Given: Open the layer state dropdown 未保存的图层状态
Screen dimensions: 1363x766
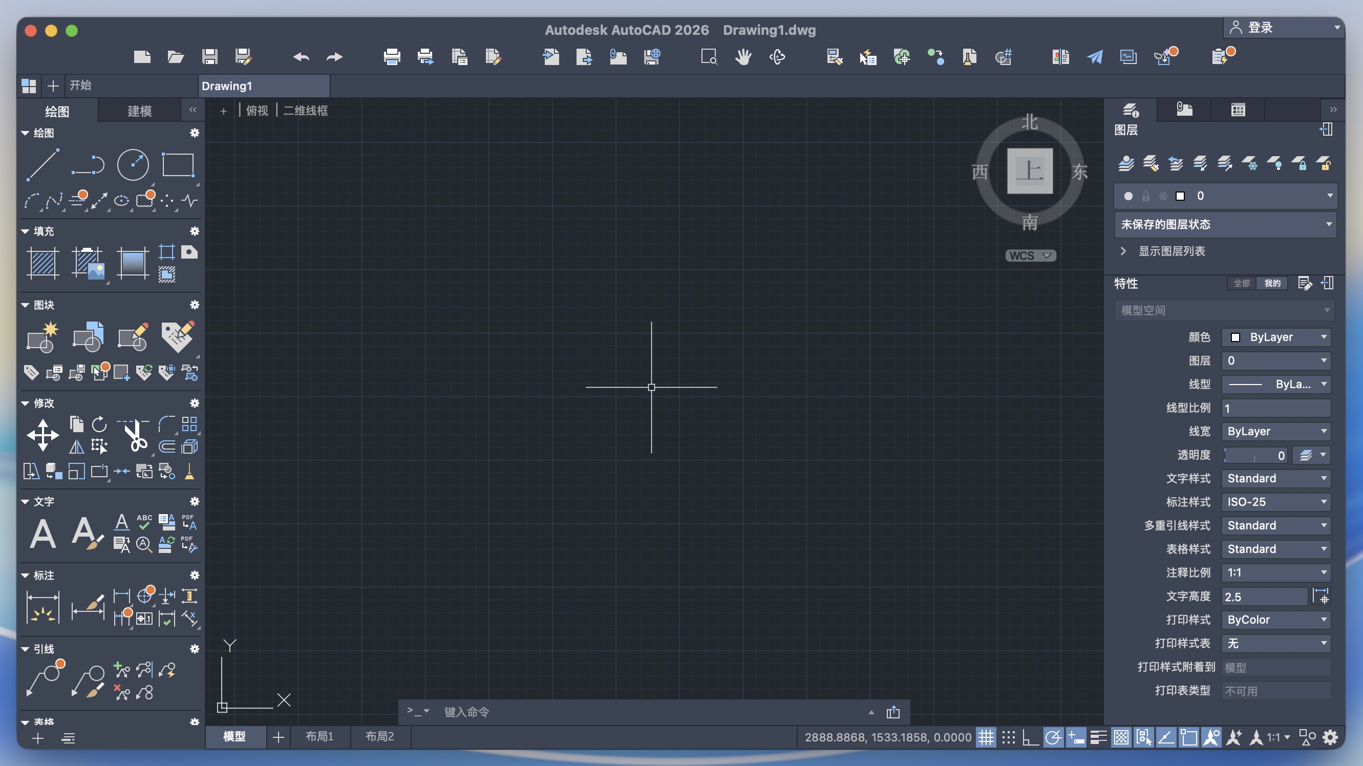Looking at the screenshot, I should 1225,224.
